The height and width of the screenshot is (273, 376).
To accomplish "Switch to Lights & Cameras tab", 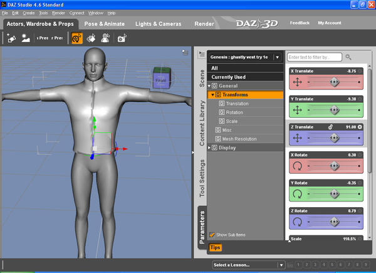I will pyautogui.click(x=159, y=24).
